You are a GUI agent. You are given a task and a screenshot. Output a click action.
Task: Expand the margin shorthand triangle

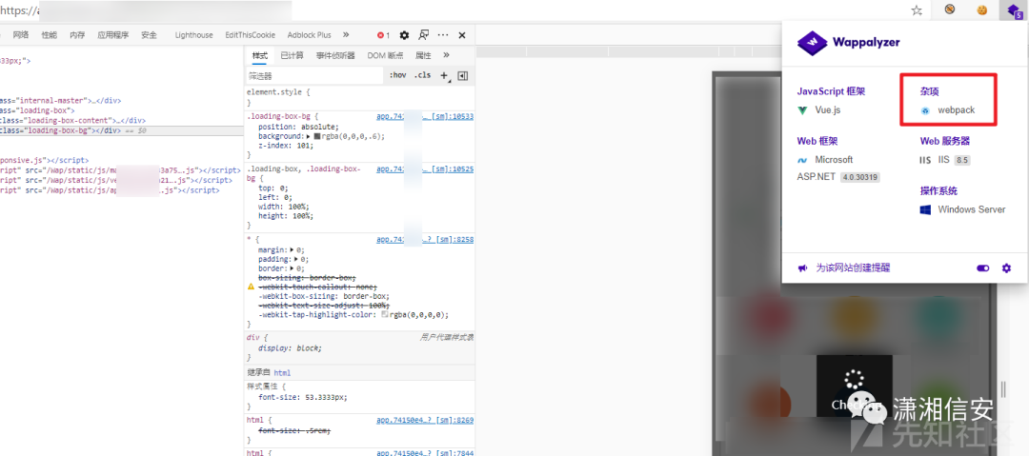pyautogui.click(x=293, y=250)
